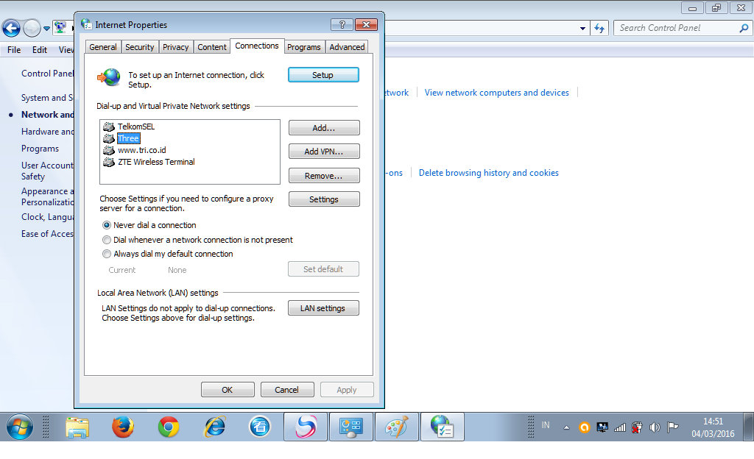Click the help question mark in Internet Properties

pos(341,24)
